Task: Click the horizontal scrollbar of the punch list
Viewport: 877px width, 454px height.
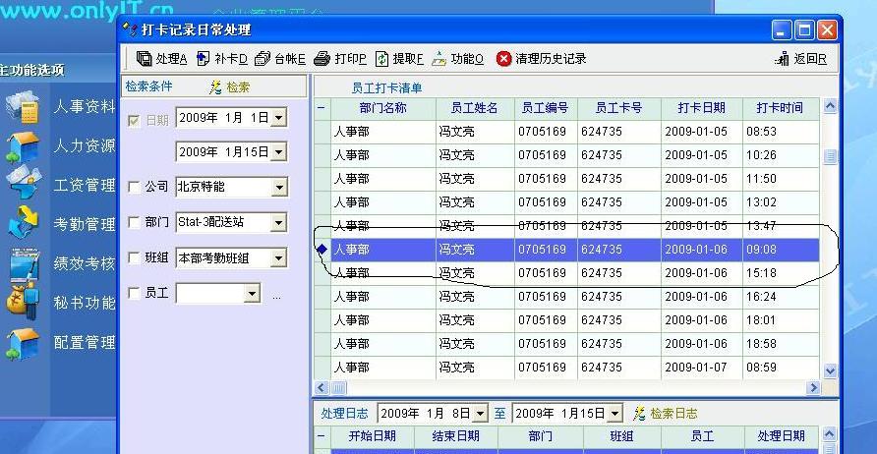Action: tap(570, 388)
